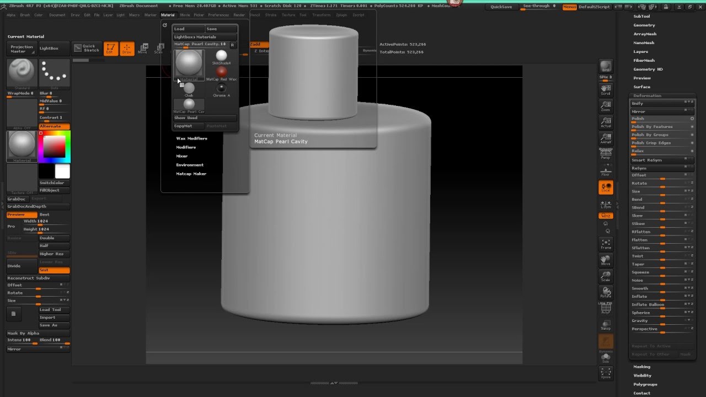Toggle the Floor grid

606,171
